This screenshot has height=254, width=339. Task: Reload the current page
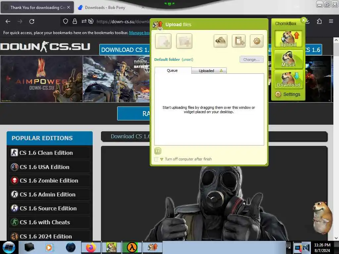pyautogui.click(x=32, y=21)
